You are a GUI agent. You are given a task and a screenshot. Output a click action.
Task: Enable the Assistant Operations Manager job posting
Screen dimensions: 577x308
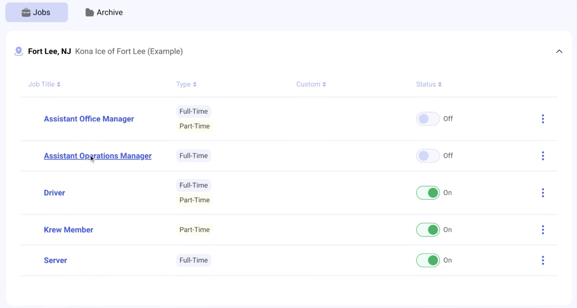[427, 156]
